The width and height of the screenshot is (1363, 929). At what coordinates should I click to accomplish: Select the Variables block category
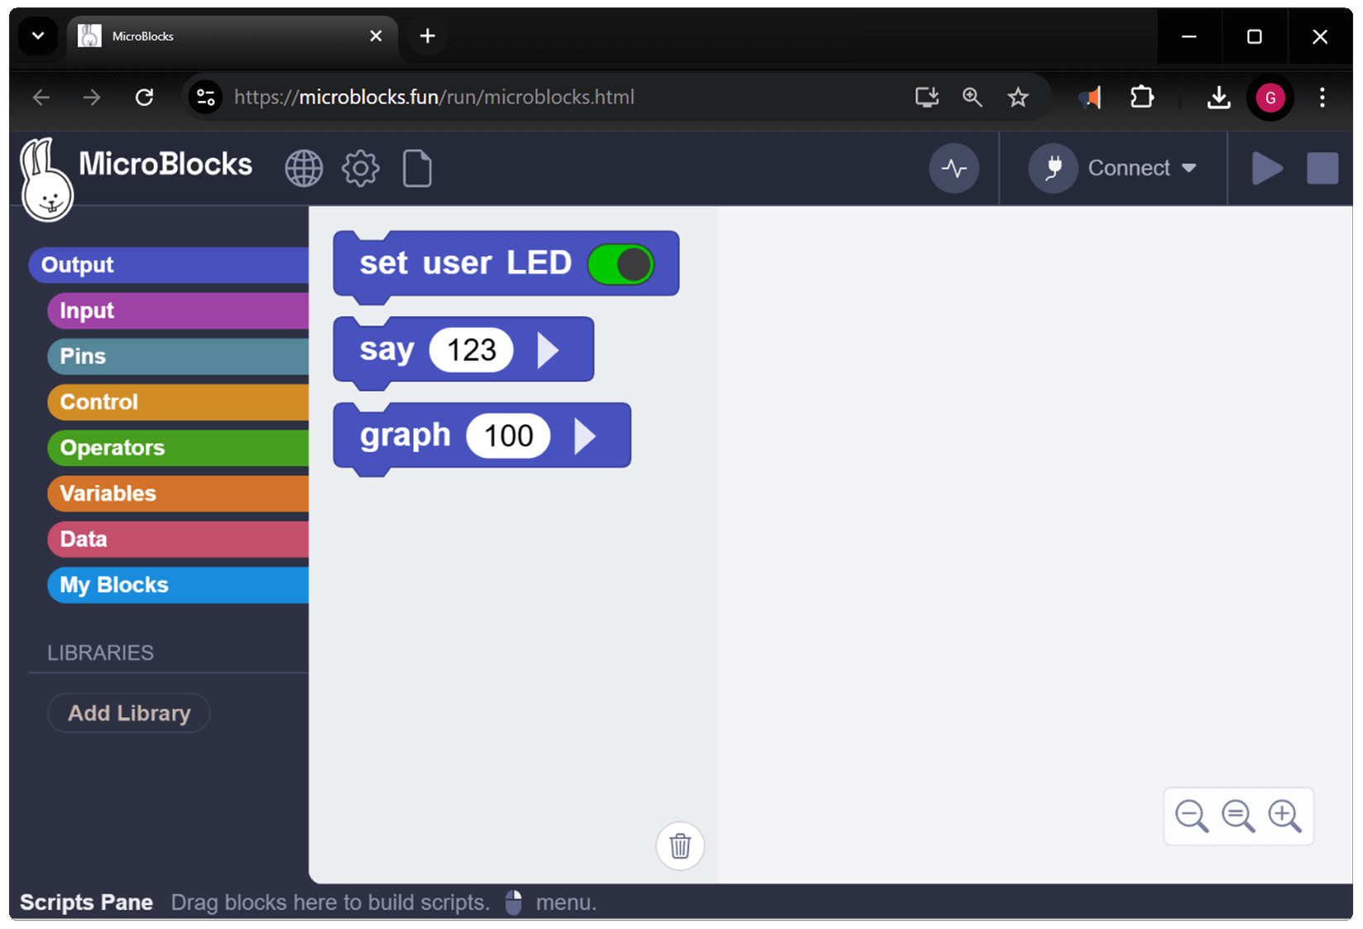point(178,493)
